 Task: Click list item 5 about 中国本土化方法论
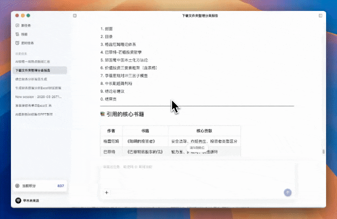pyautogui.click(x=124, y=60)
